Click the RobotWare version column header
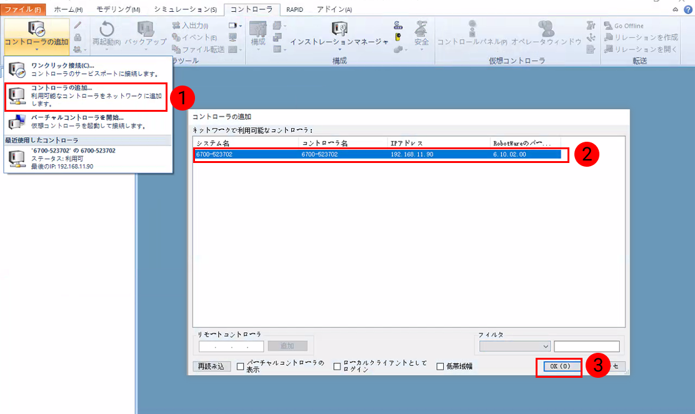 pyautogui.click(x=526, y=143)
